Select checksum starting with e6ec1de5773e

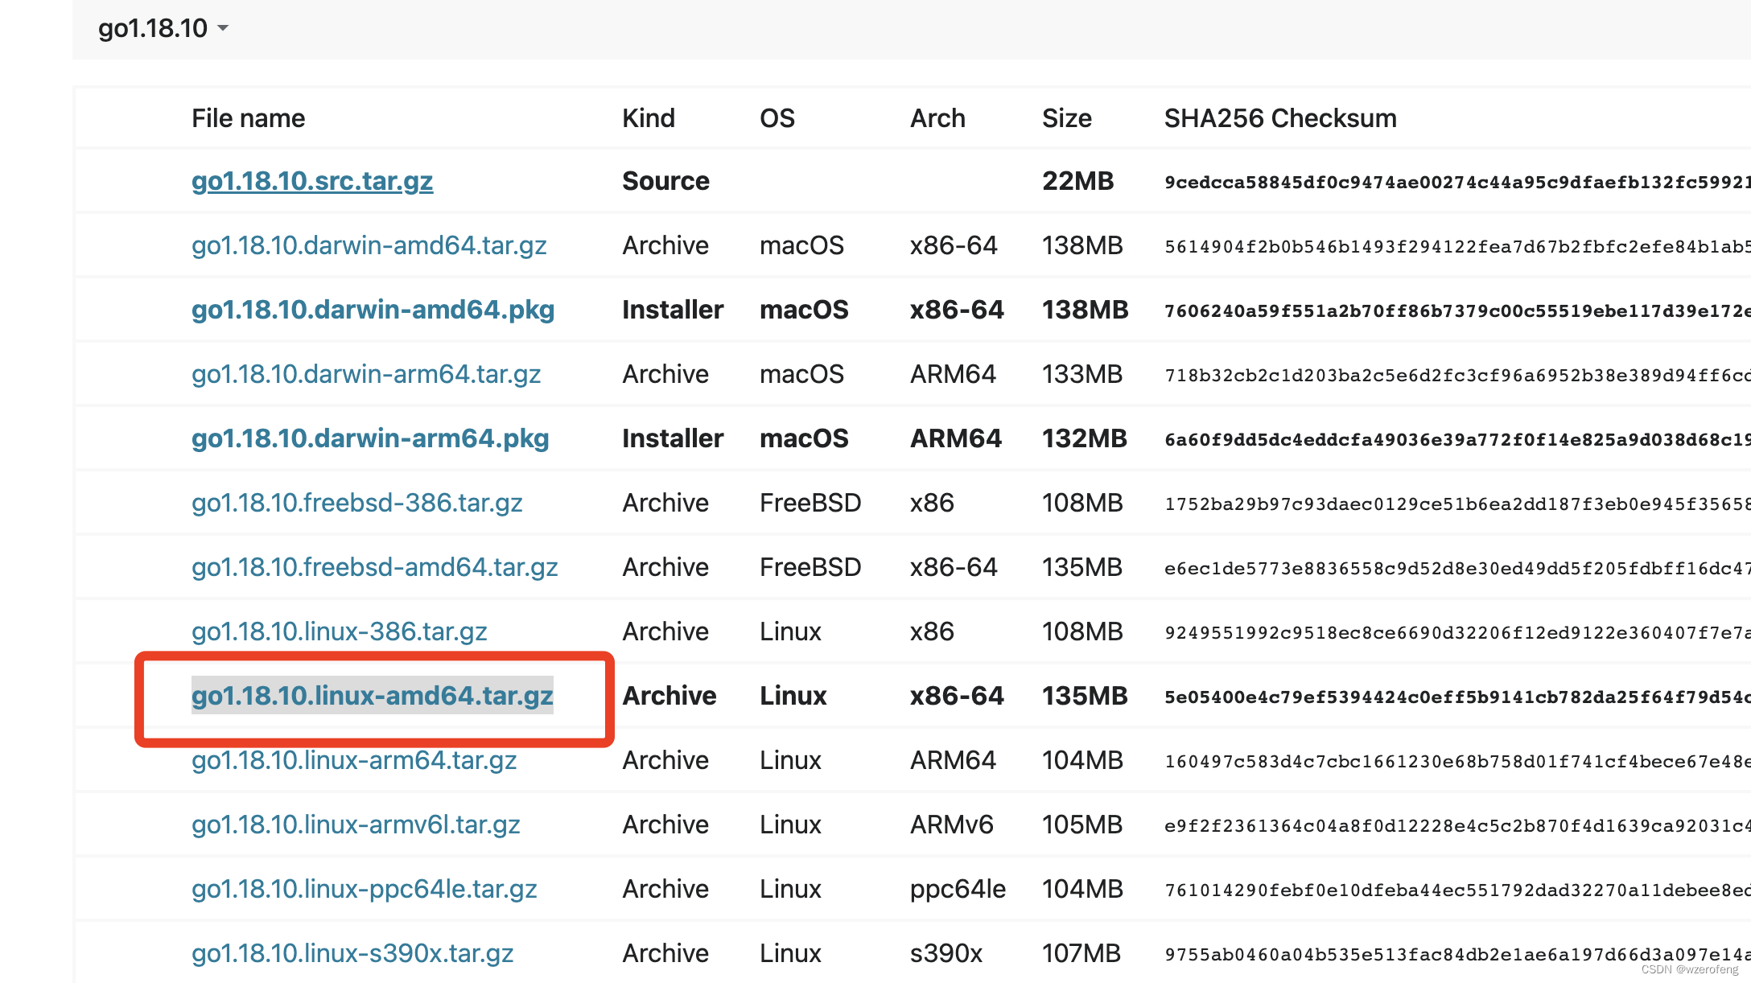tap(1457, 568)
